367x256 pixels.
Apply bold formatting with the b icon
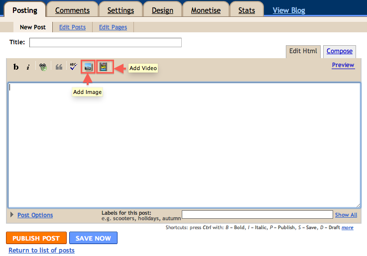(x=16, y=67)
